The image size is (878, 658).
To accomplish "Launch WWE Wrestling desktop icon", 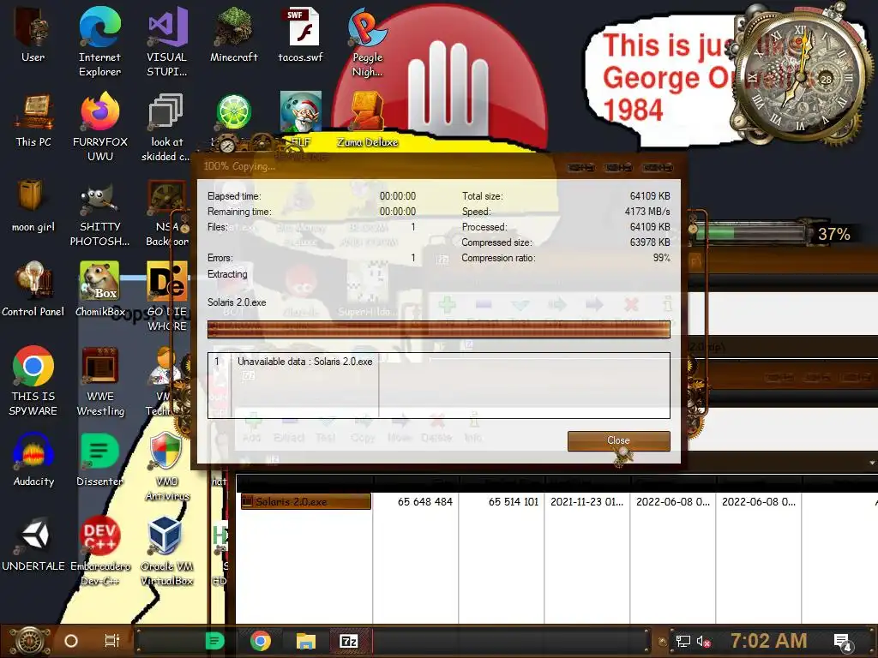I will (99, 380).
